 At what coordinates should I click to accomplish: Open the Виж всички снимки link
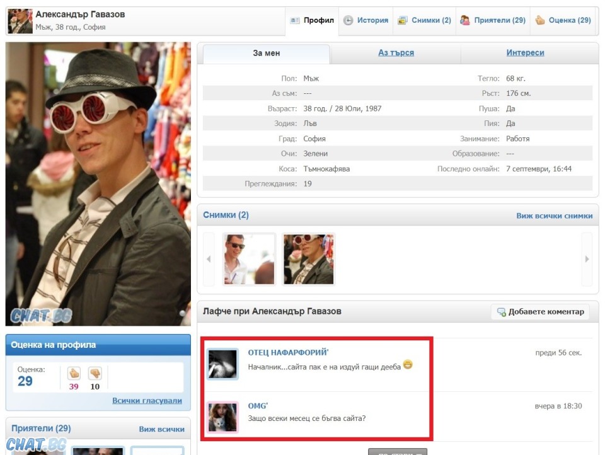coord(554,216)
